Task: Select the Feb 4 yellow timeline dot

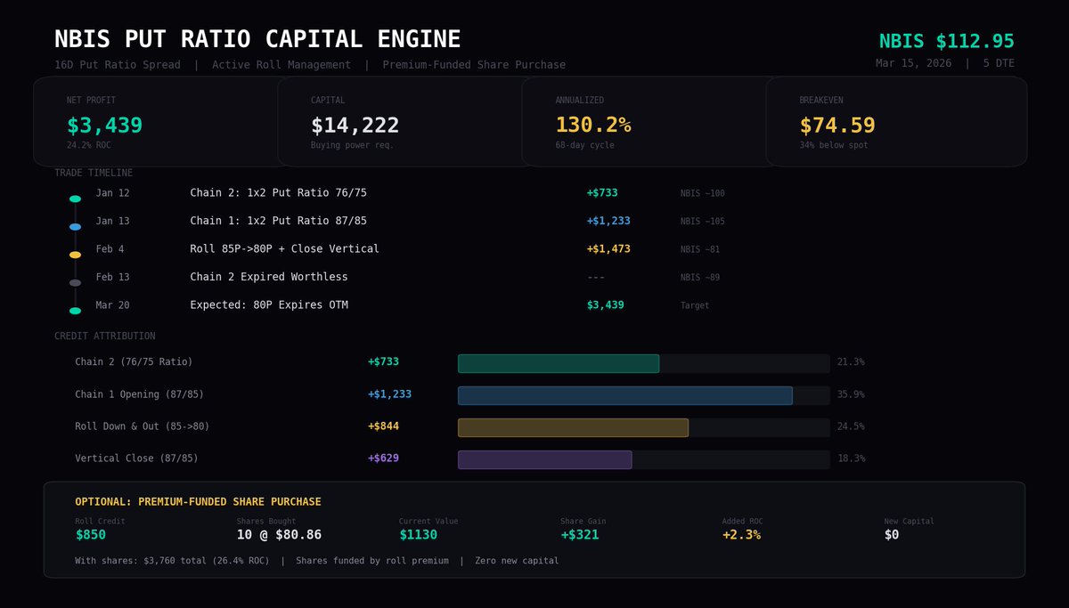Action: point(75,255)
